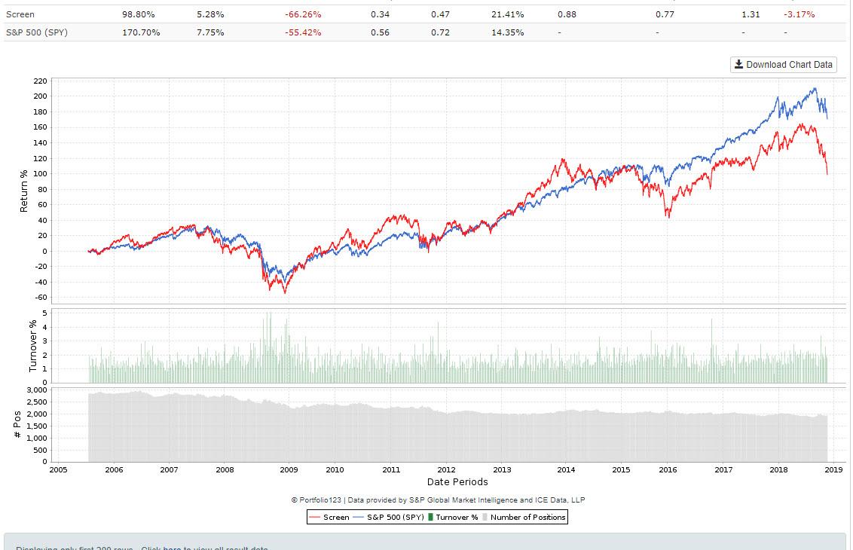Viewport: 853px width, 550px height.
Task: Click the Return % axis title
Action: coord(23,191)
